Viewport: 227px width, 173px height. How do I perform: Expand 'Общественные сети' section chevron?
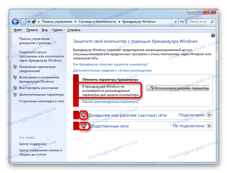(209, 126)
